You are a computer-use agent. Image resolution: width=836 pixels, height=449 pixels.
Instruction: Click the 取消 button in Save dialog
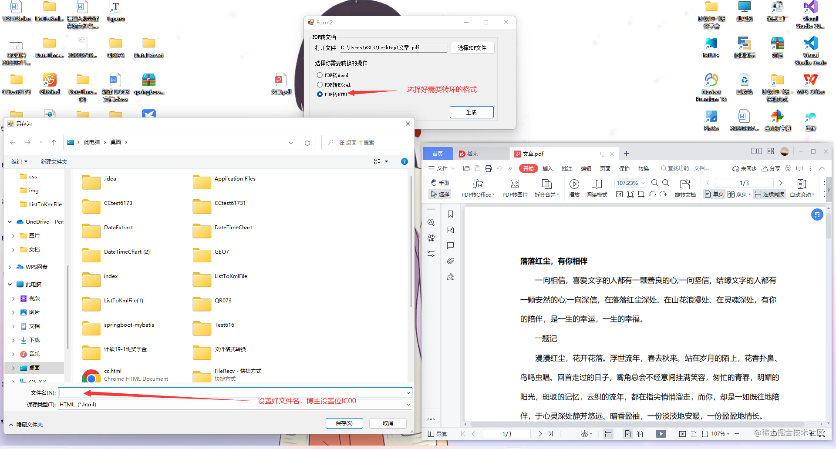coord(388,423)
